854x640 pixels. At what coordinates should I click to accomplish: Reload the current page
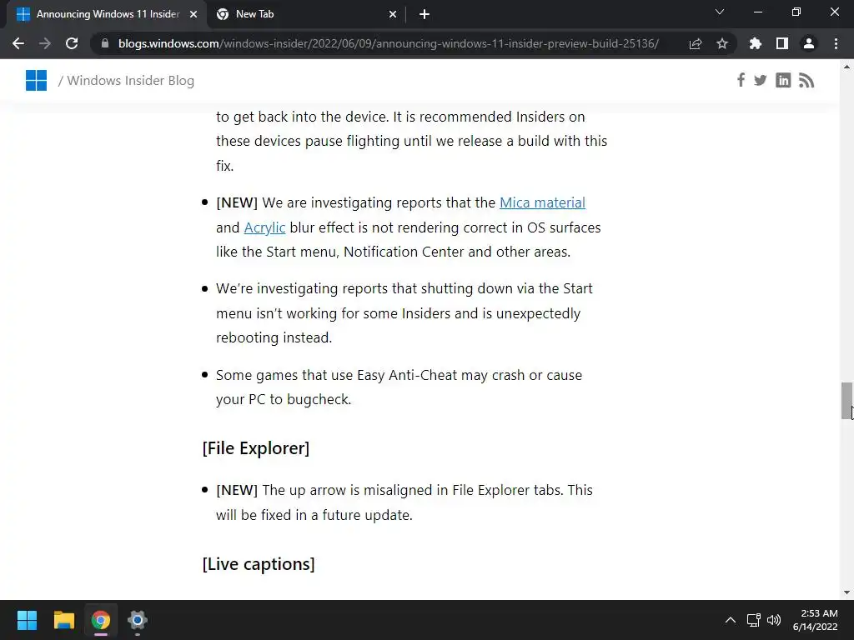(72, 43)
